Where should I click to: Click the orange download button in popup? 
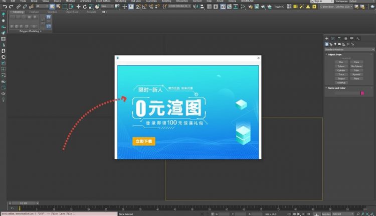(143, 142)
